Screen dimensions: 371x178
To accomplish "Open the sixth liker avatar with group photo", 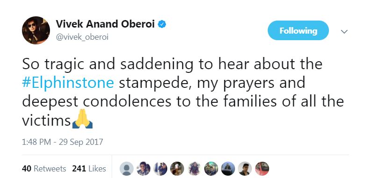I will 211,169.
